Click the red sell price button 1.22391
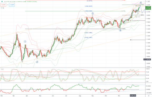The width and height of the screenshot is (152, 97). coord(3,5)
